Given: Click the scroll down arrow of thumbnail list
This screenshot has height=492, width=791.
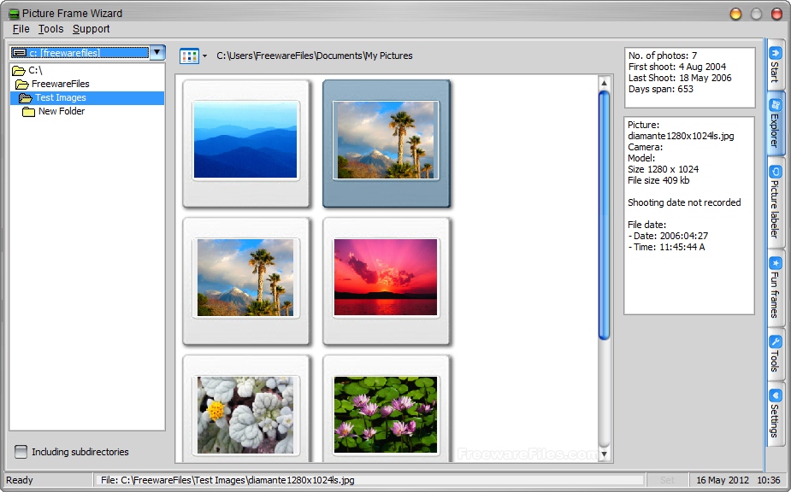Looking at the screenshot, I should (604, 454).
